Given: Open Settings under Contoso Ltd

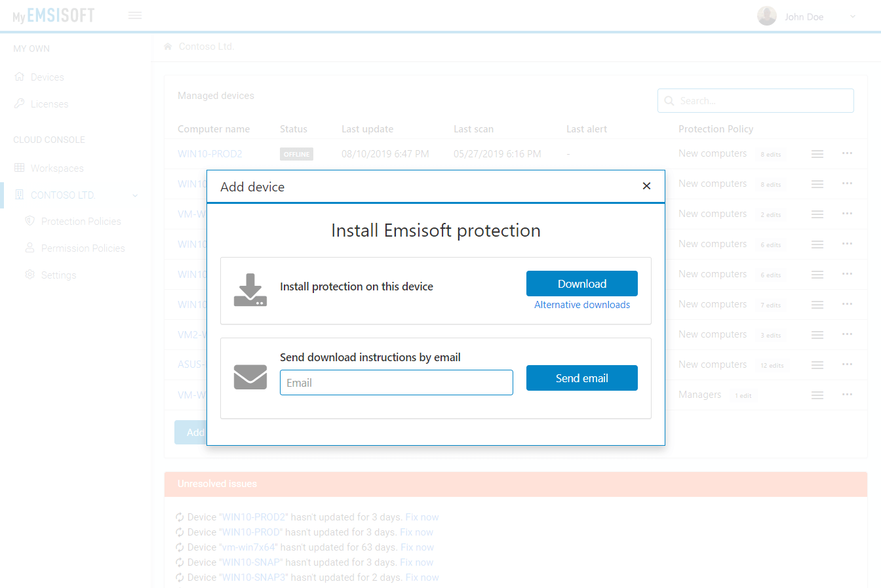Looking at the screenshot, I should [x=58, y=275].
